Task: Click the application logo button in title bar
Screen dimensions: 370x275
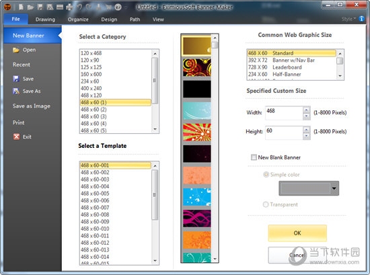Action: (7, 7)
